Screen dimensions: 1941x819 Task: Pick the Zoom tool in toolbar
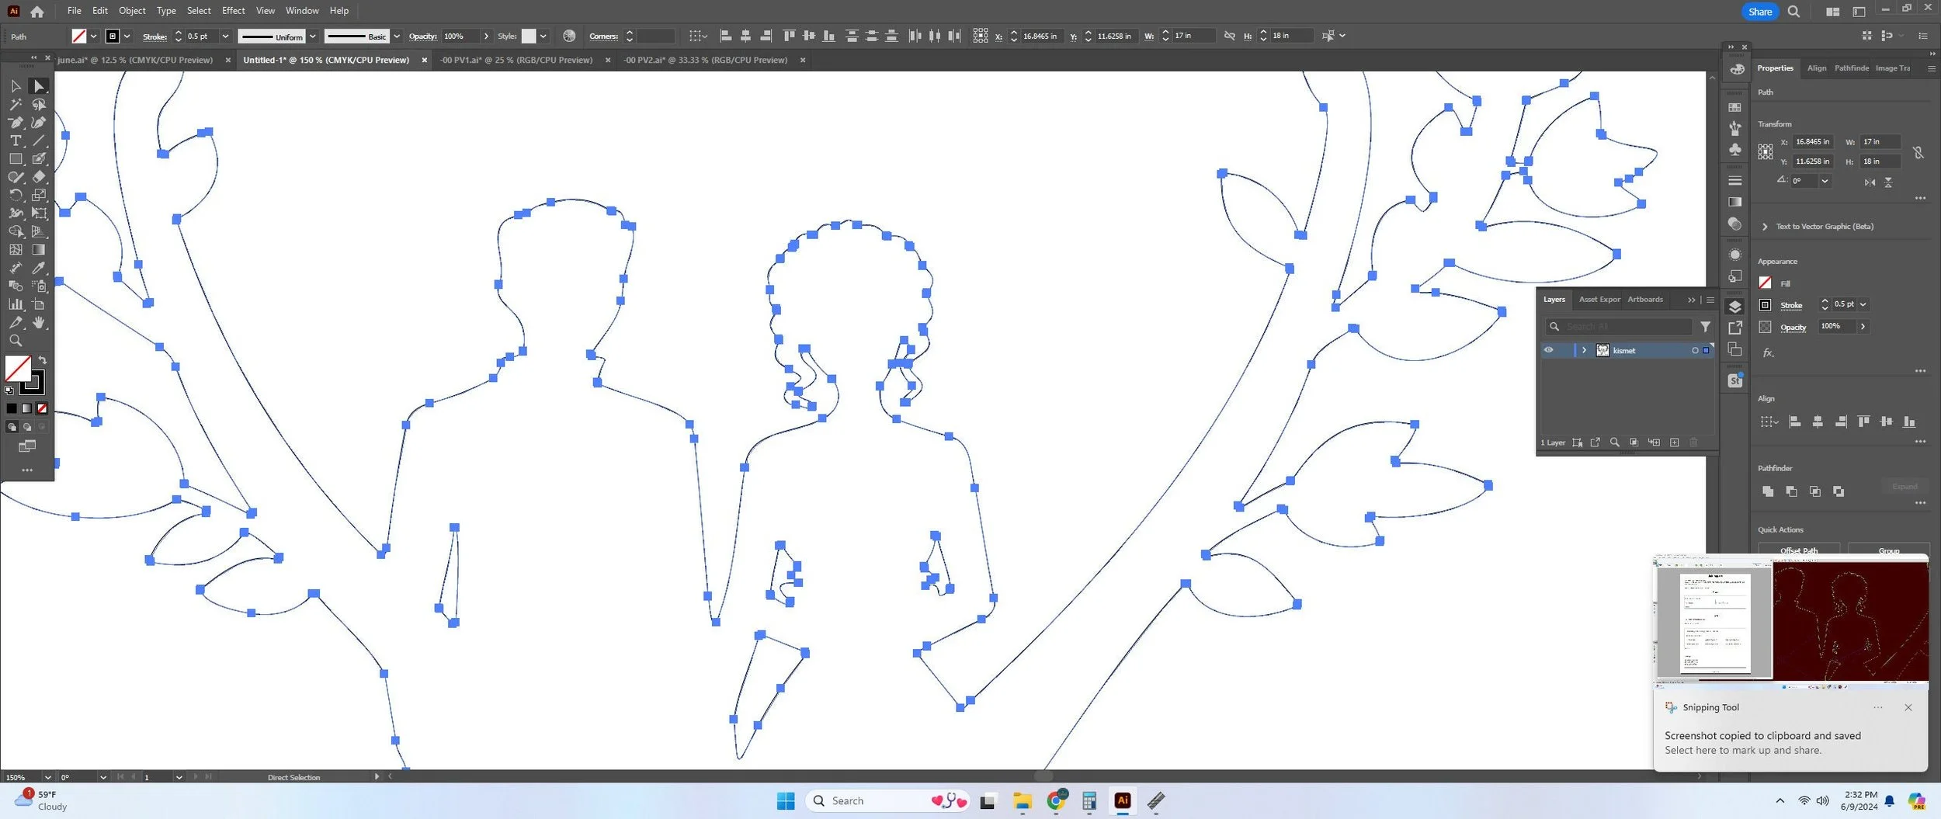point(16,341)
